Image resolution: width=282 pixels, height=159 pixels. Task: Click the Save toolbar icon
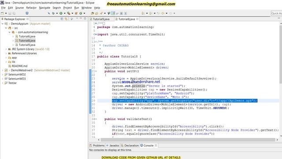coord(10,13)
